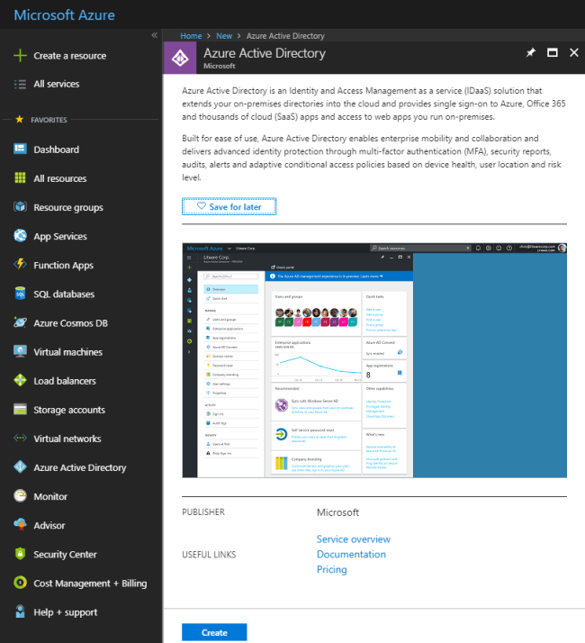The image size is (585, 643).
Task: Click the Azure Active Directory blade title
Action: pos(265,53)
